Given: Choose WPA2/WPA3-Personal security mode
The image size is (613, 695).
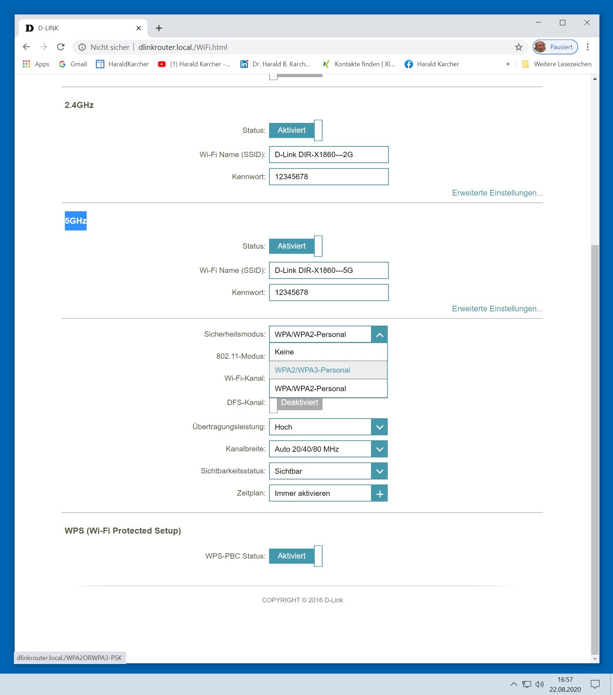Looking at the screenshot, I should click(328, 370).
